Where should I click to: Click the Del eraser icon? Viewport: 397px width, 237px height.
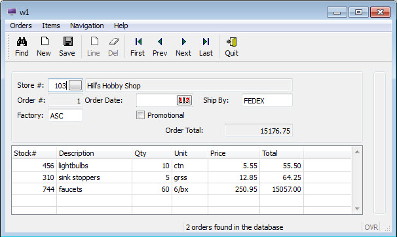tap(114, 41)
